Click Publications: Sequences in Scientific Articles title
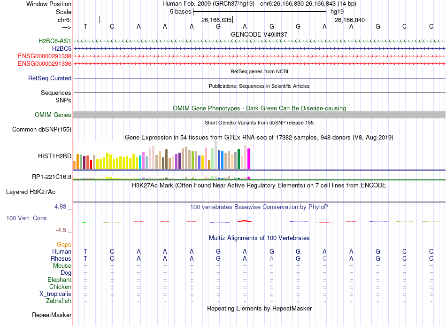 259,86
